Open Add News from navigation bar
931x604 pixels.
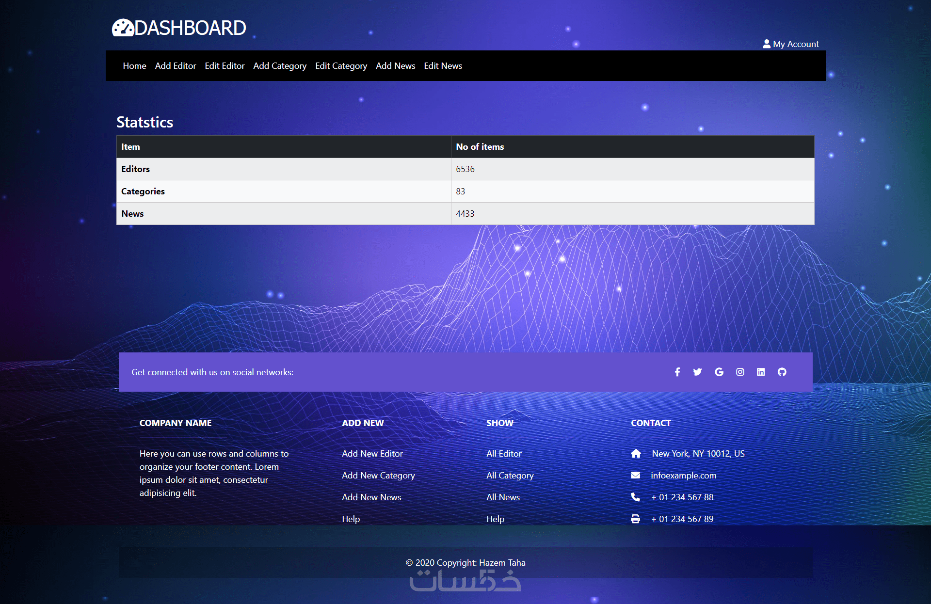395,65
